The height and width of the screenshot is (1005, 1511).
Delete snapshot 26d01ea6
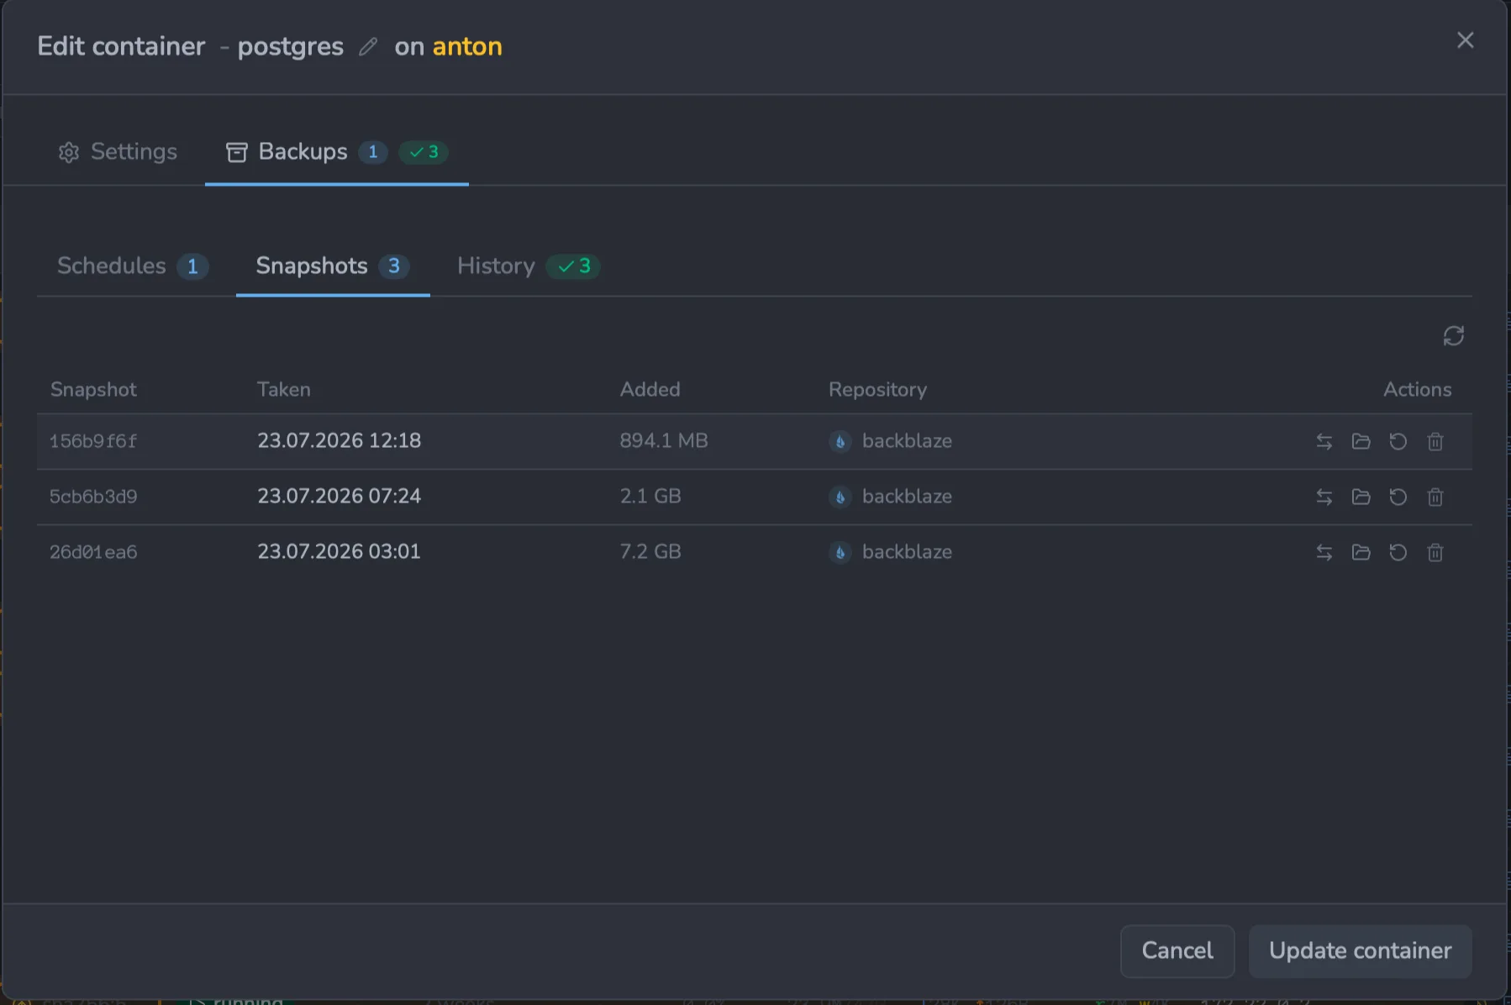click(x=1435, y=552)
